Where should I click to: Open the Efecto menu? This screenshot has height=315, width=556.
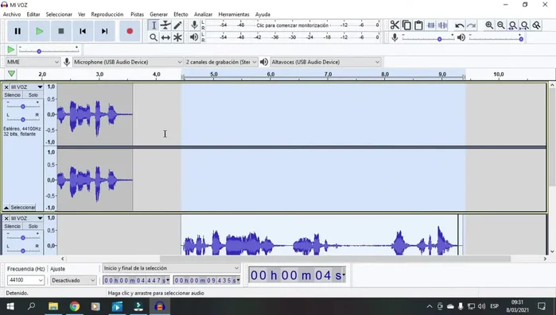pos(181,14)
